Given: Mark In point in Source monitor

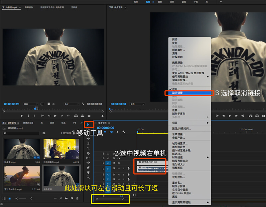Looking at the screenshot, I should point(28,116).
